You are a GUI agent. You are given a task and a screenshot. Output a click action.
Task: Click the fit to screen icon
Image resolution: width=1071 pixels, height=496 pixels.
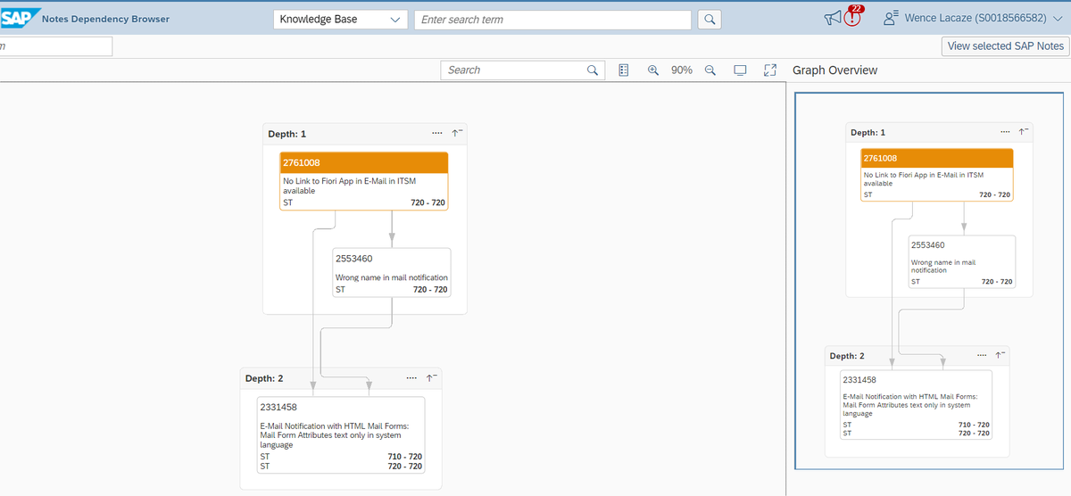740,70
